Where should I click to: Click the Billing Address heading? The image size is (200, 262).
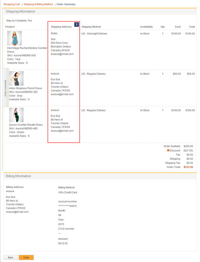15,187
